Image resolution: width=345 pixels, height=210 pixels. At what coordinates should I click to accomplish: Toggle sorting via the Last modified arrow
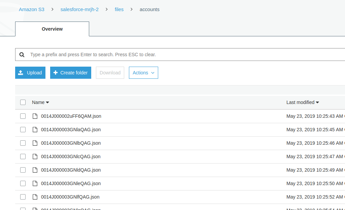[x=317, y=102]
